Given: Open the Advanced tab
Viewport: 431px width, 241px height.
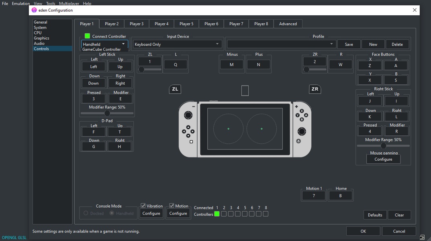Looking at the screenshot, I should [x=288, y=24].
